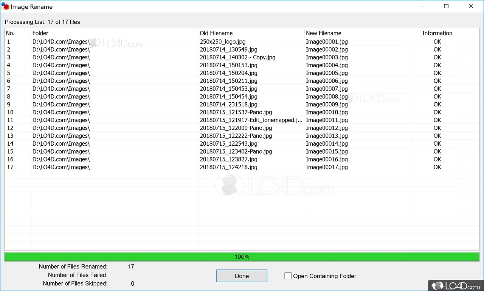Select file 20180714_150211.jpg
This screenshot has height=291, width=484.
coord(228,81)
